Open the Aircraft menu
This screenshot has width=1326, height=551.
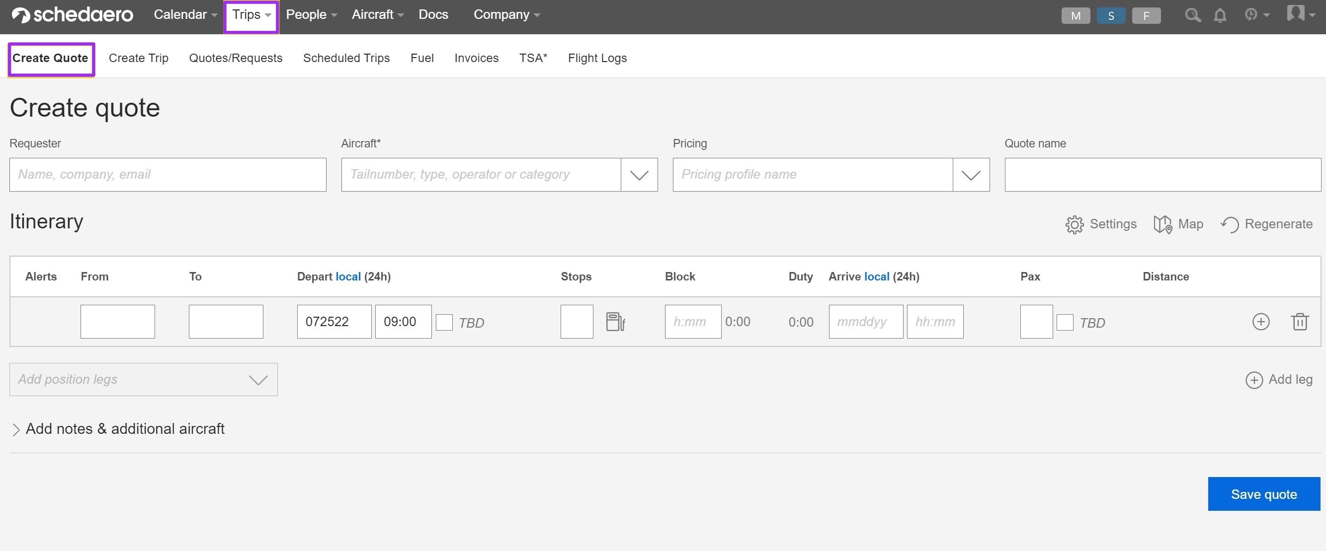377,14
